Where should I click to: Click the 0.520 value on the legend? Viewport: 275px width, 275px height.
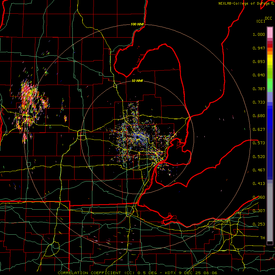(259, 157)
